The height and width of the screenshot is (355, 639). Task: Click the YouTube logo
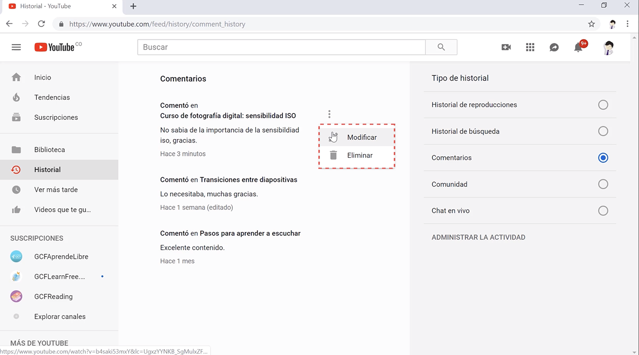pyautogui.click(x=55, y=47)
